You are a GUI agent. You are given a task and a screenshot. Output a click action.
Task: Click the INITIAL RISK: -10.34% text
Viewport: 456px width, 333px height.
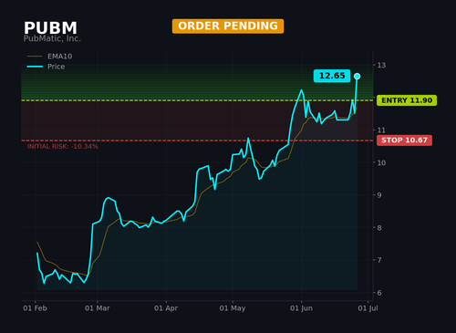63,147
